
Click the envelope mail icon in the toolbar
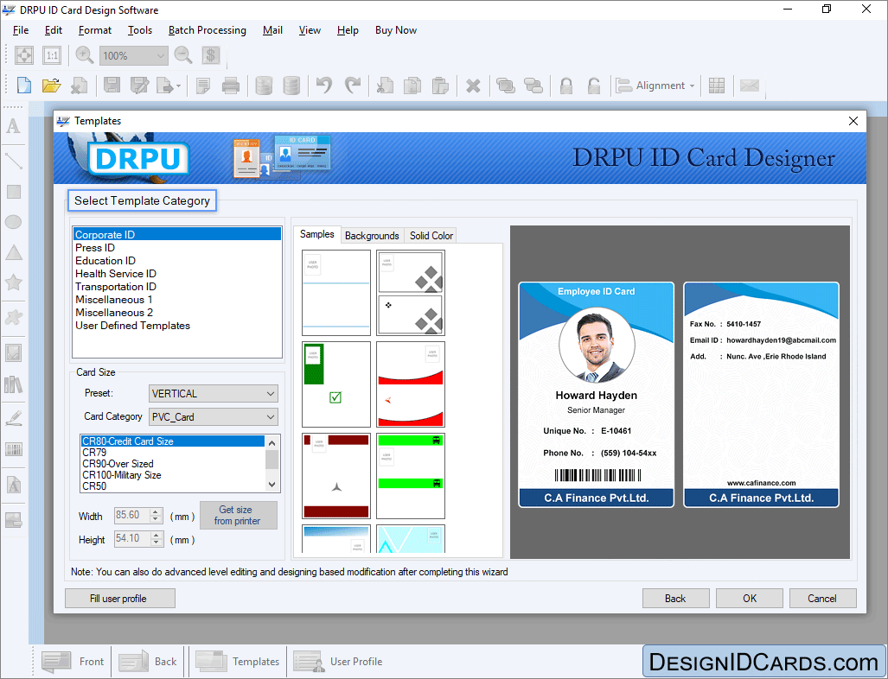click(x=750, y=86)
